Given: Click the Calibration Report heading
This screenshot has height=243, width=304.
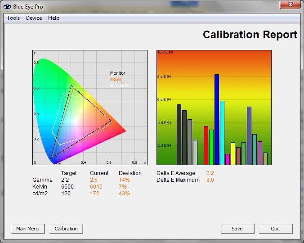Looking at the screenshot, I should coord(250,35).
